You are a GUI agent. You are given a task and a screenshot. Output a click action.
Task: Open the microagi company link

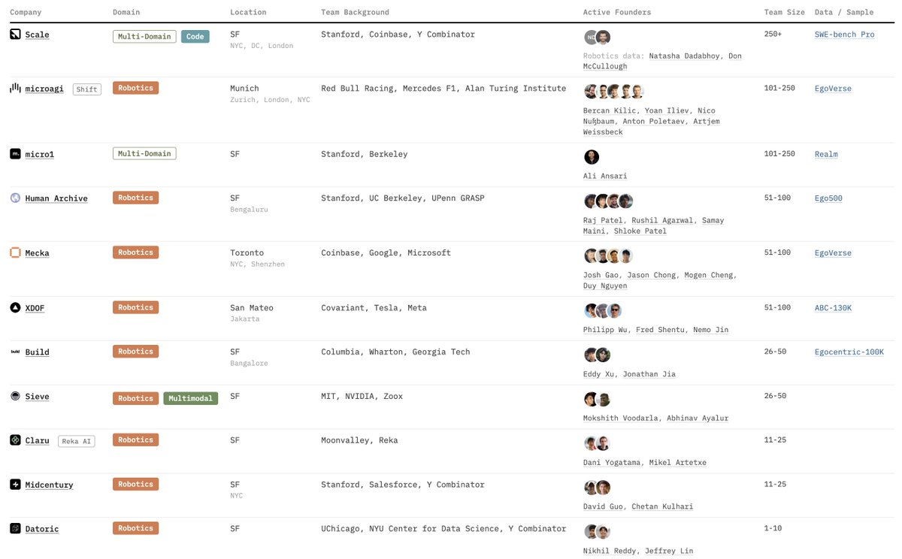coord(44,89)
